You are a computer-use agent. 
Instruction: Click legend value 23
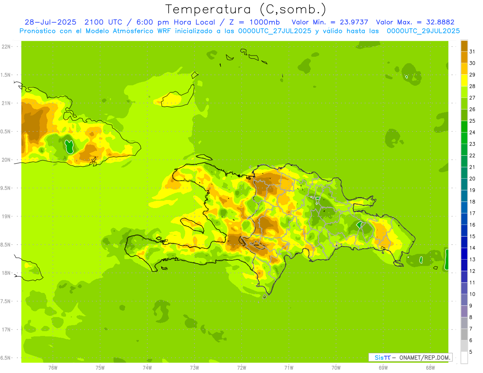tap(472, 144)
